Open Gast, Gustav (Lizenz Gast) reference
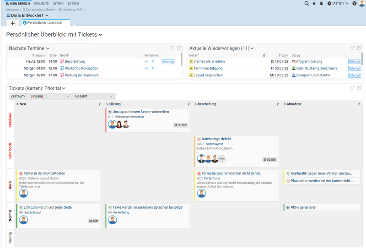Screen dimensions: 366x248 pos(317,69)
